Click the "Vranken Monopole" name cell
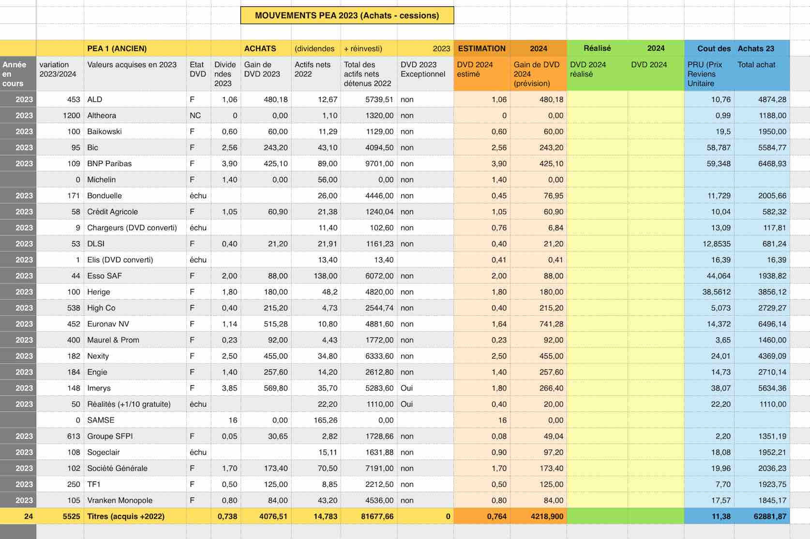The height and width of the screenshot is (539, 810). (x=135, y=500)
